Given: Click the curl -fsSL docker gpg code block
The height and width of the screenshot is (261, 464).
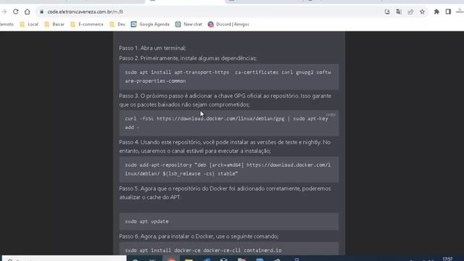Looking at the screenshot, I should (x=229, y=123).
